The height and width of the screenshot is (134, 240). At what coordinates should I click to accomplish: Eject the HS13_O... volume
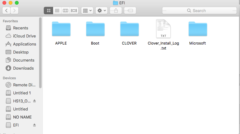coord(34,101)
